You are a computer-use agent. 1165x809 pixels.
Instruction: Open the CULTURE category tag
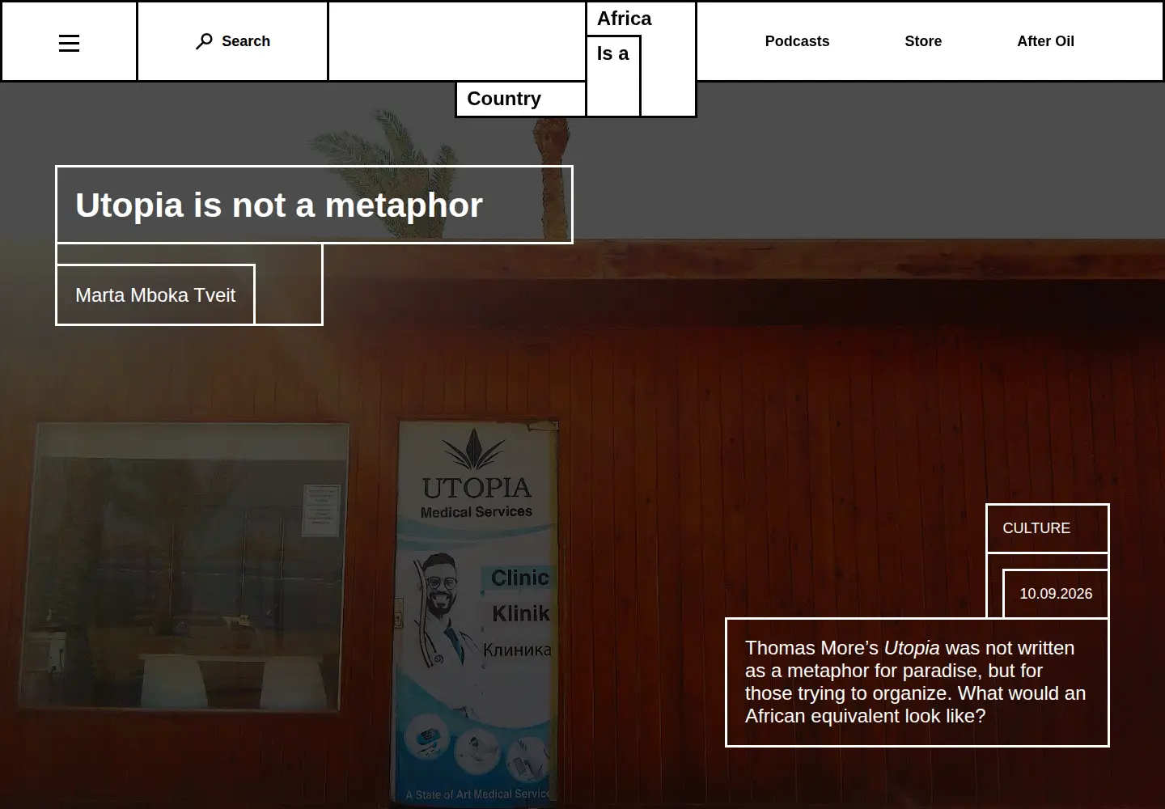click(x=1036, y=528)
